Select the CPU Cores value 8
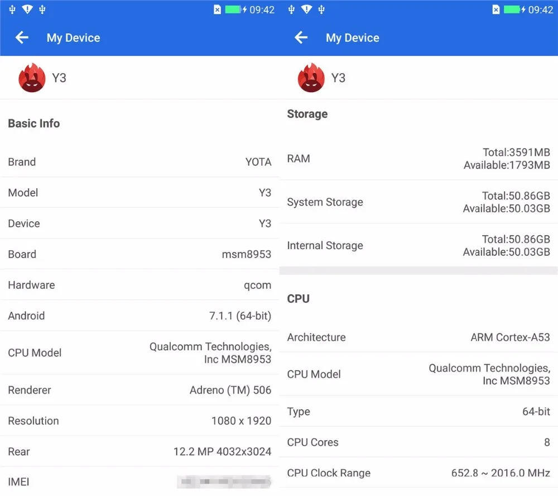The image size is (558, 496). [547, 442]
